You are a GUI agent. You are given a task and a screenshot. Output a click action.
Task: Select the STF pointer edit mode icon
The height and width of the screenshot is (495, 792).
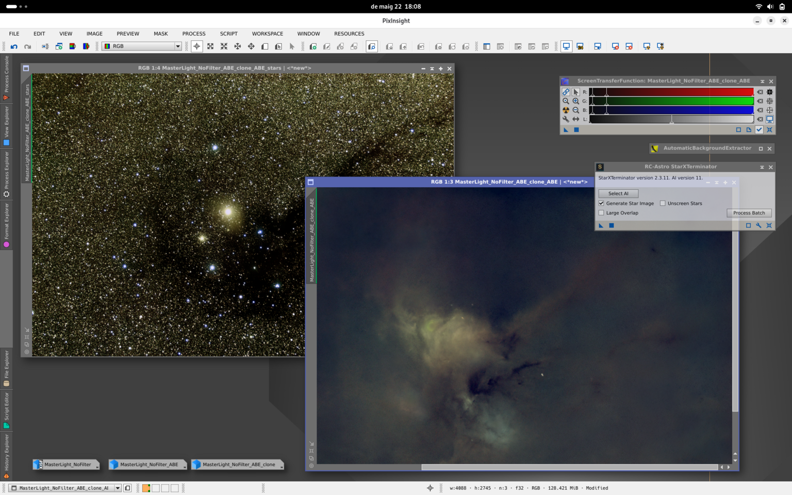tap(576, 92)
